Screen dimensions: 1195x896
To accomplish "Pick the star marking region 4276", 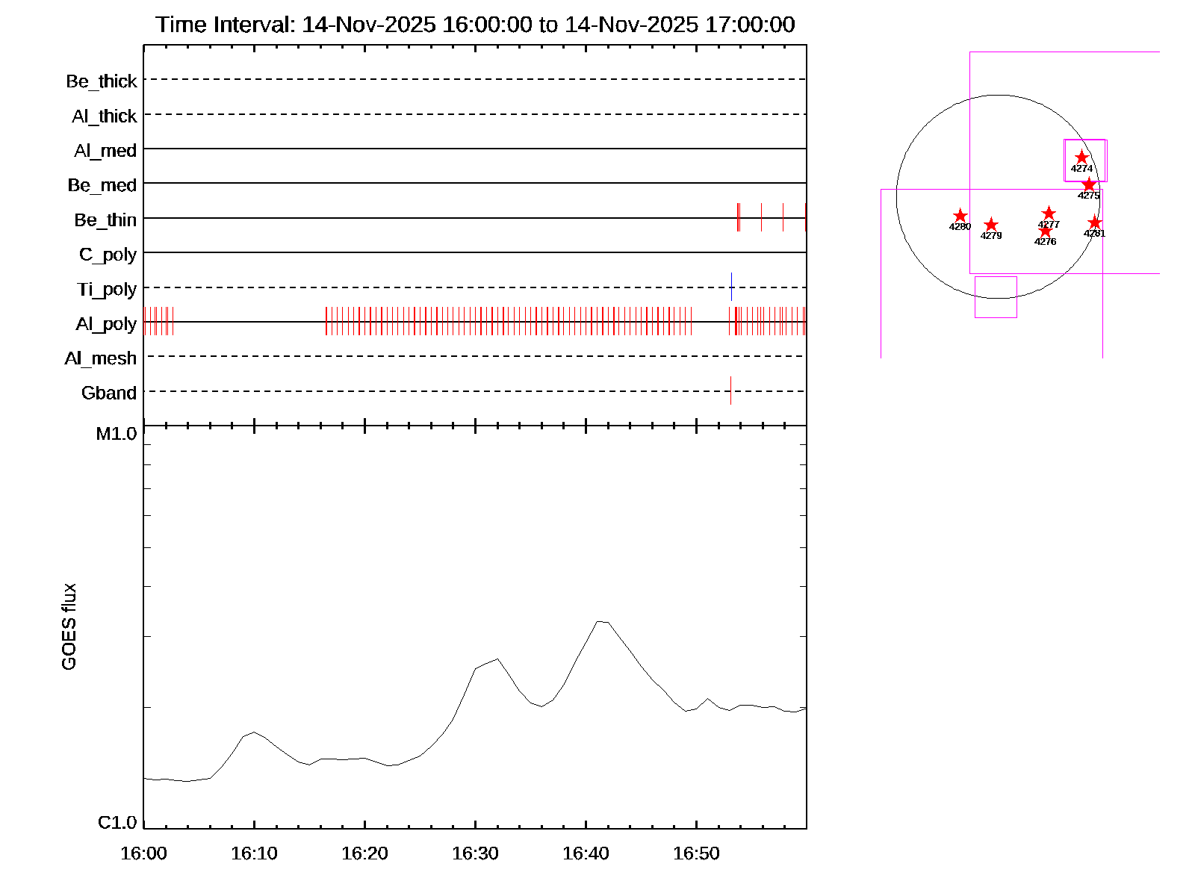I will pyautogui.click(x=1046, y=231).
